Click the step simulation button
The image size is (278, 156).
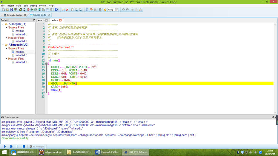click(x=11, y=146)
